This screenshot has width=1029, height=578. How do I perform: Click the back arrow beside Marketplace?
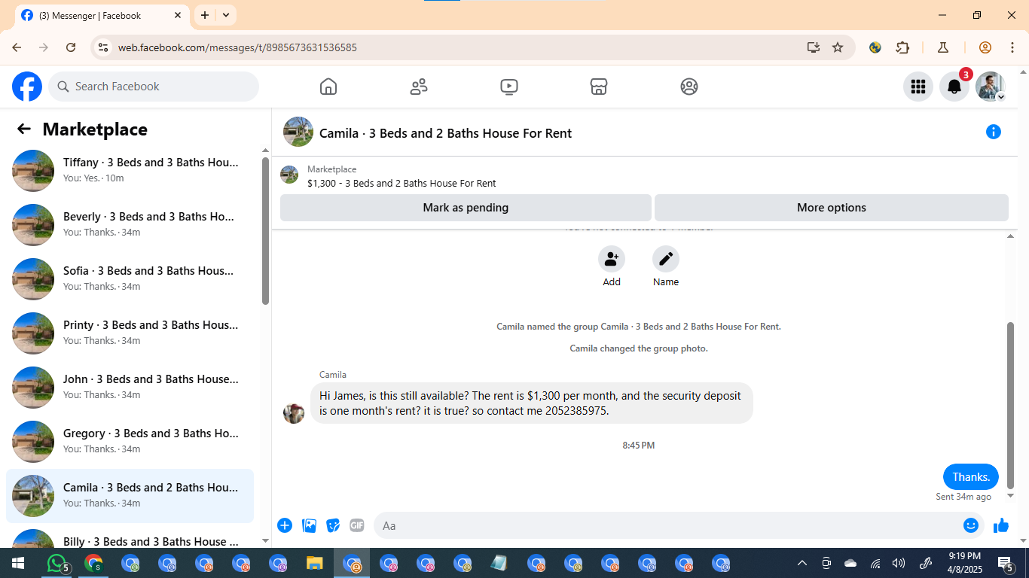tap(24, 129)
